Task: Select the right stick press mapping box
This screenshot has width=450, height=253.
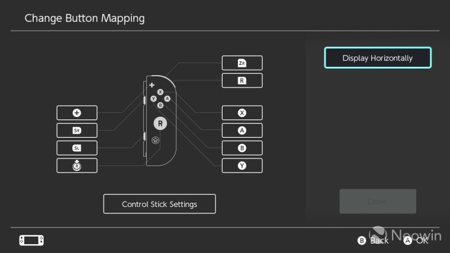Action: (x=77, y=166)
